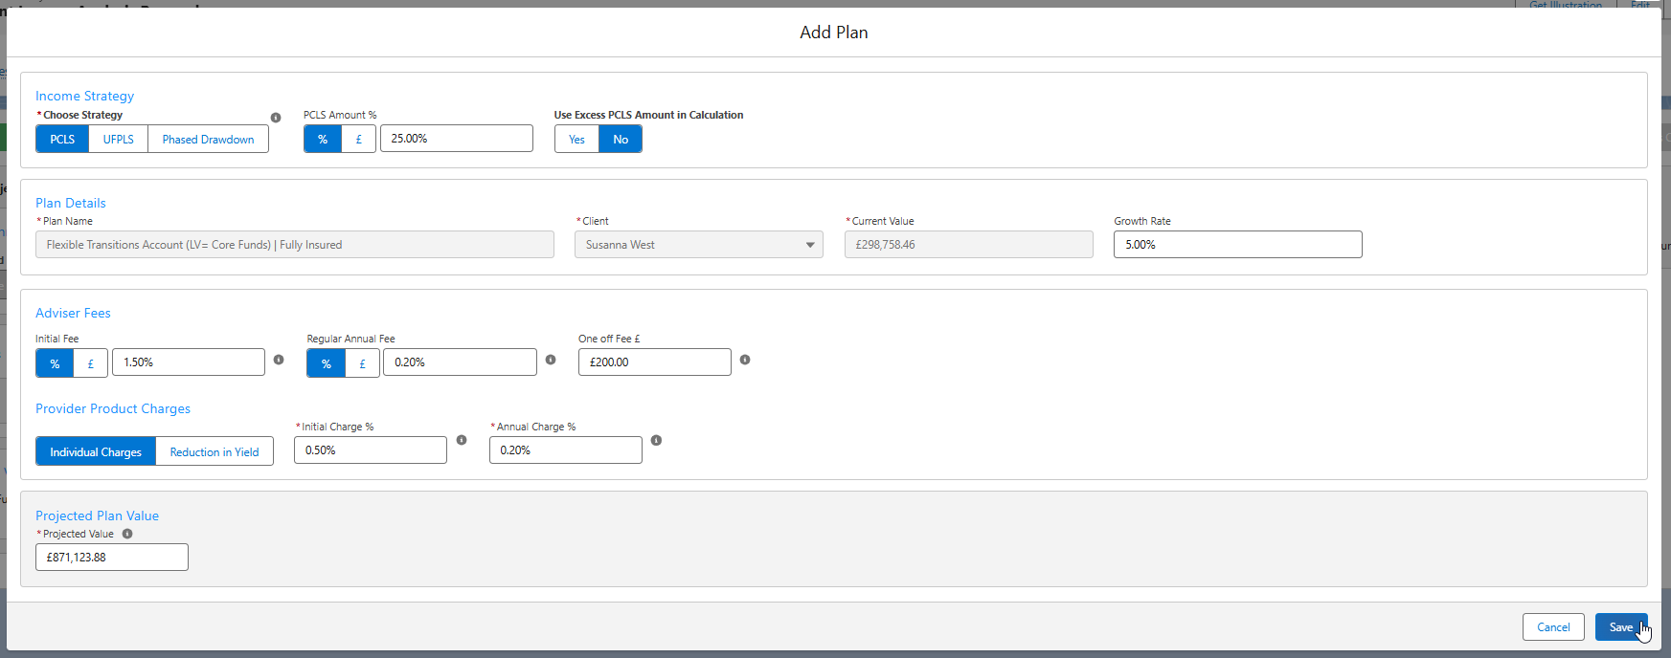Click info icon beside Initial Fee field
1671x658 pixels.
point(279,360)
